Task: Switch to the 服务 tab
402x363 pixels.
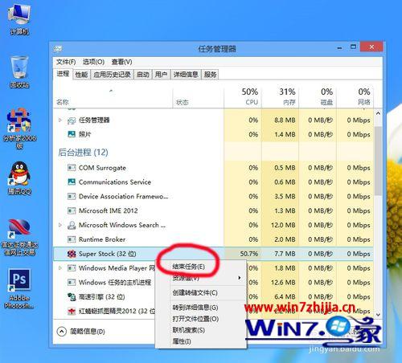Action: (x=210, y=75)
